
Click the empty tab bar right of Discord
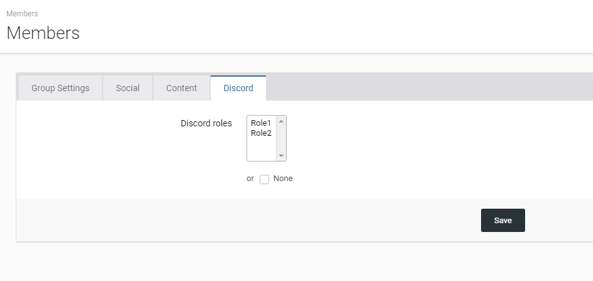[x=428, y=88]
